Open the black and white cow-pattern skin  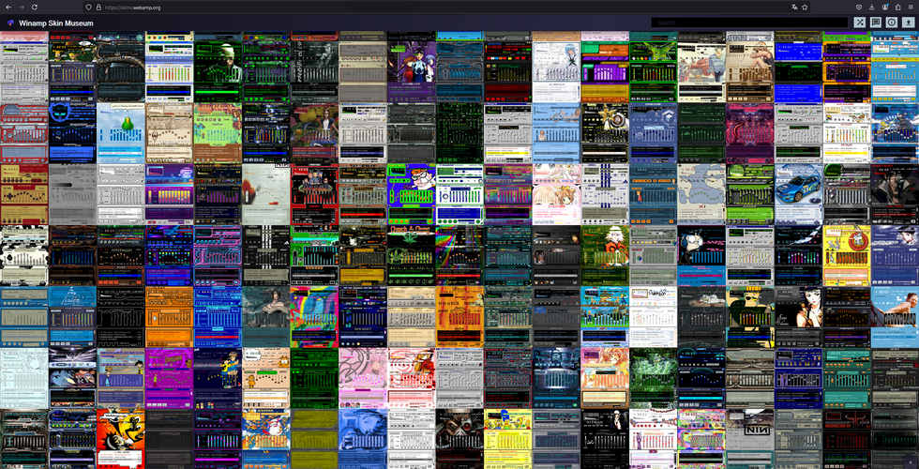(24, 256)
